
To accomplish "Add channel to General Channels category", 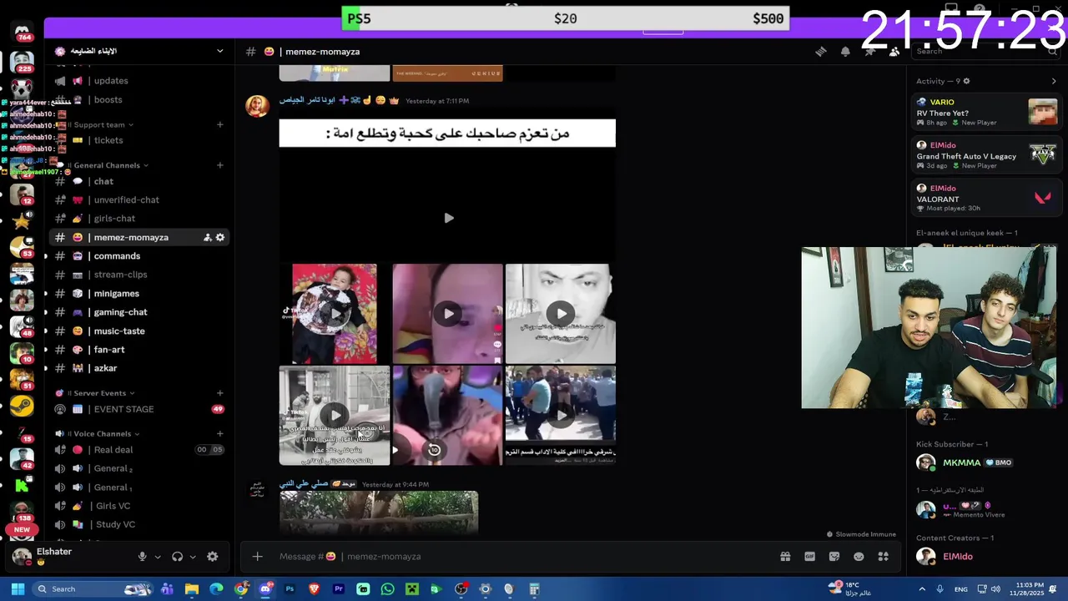I will coord(220,165).
